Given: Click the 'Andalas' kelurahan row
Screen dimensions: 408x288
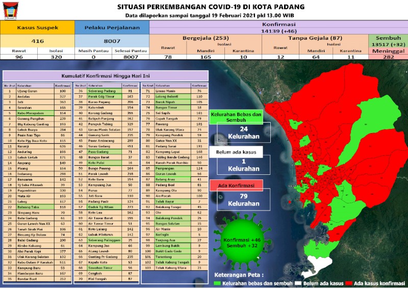Looking at the screenshot, I should click(x=37, y=96).
